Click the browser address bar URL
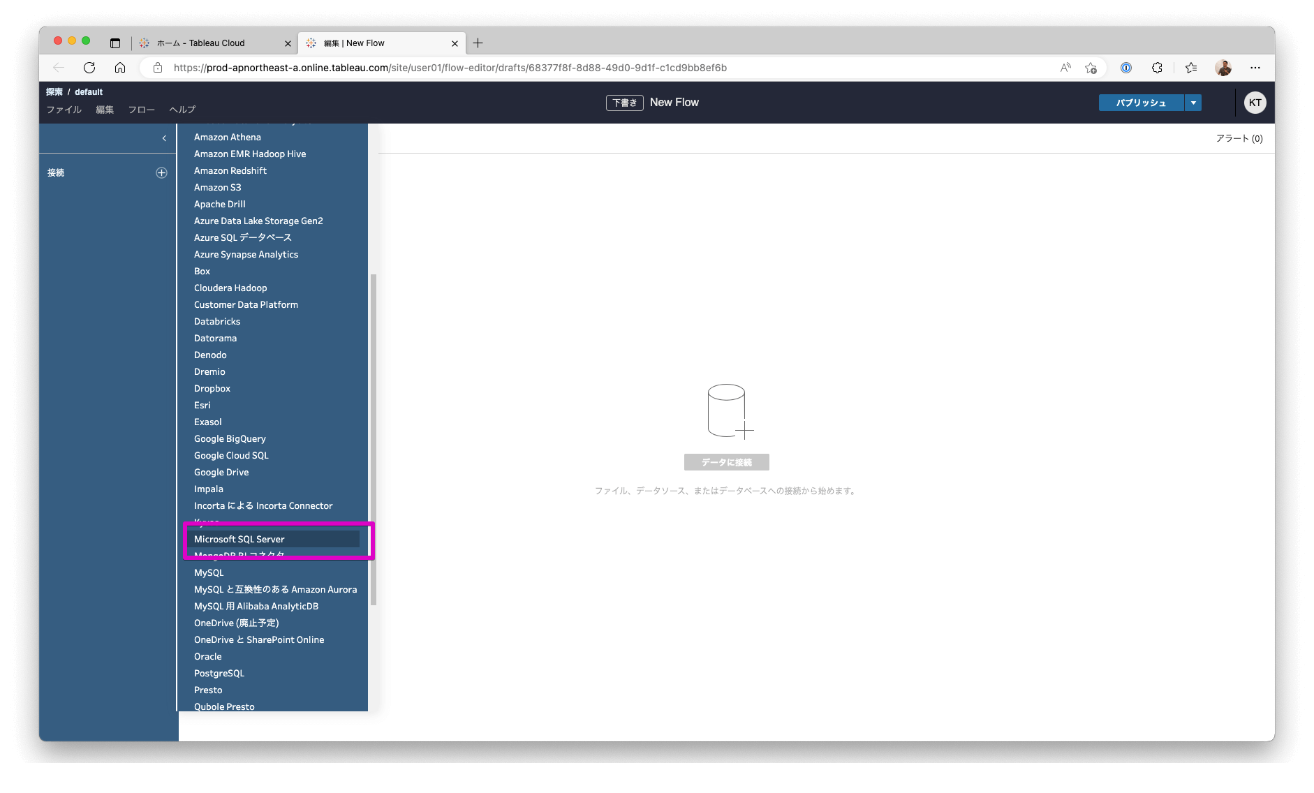 click(x=450, y=68)
